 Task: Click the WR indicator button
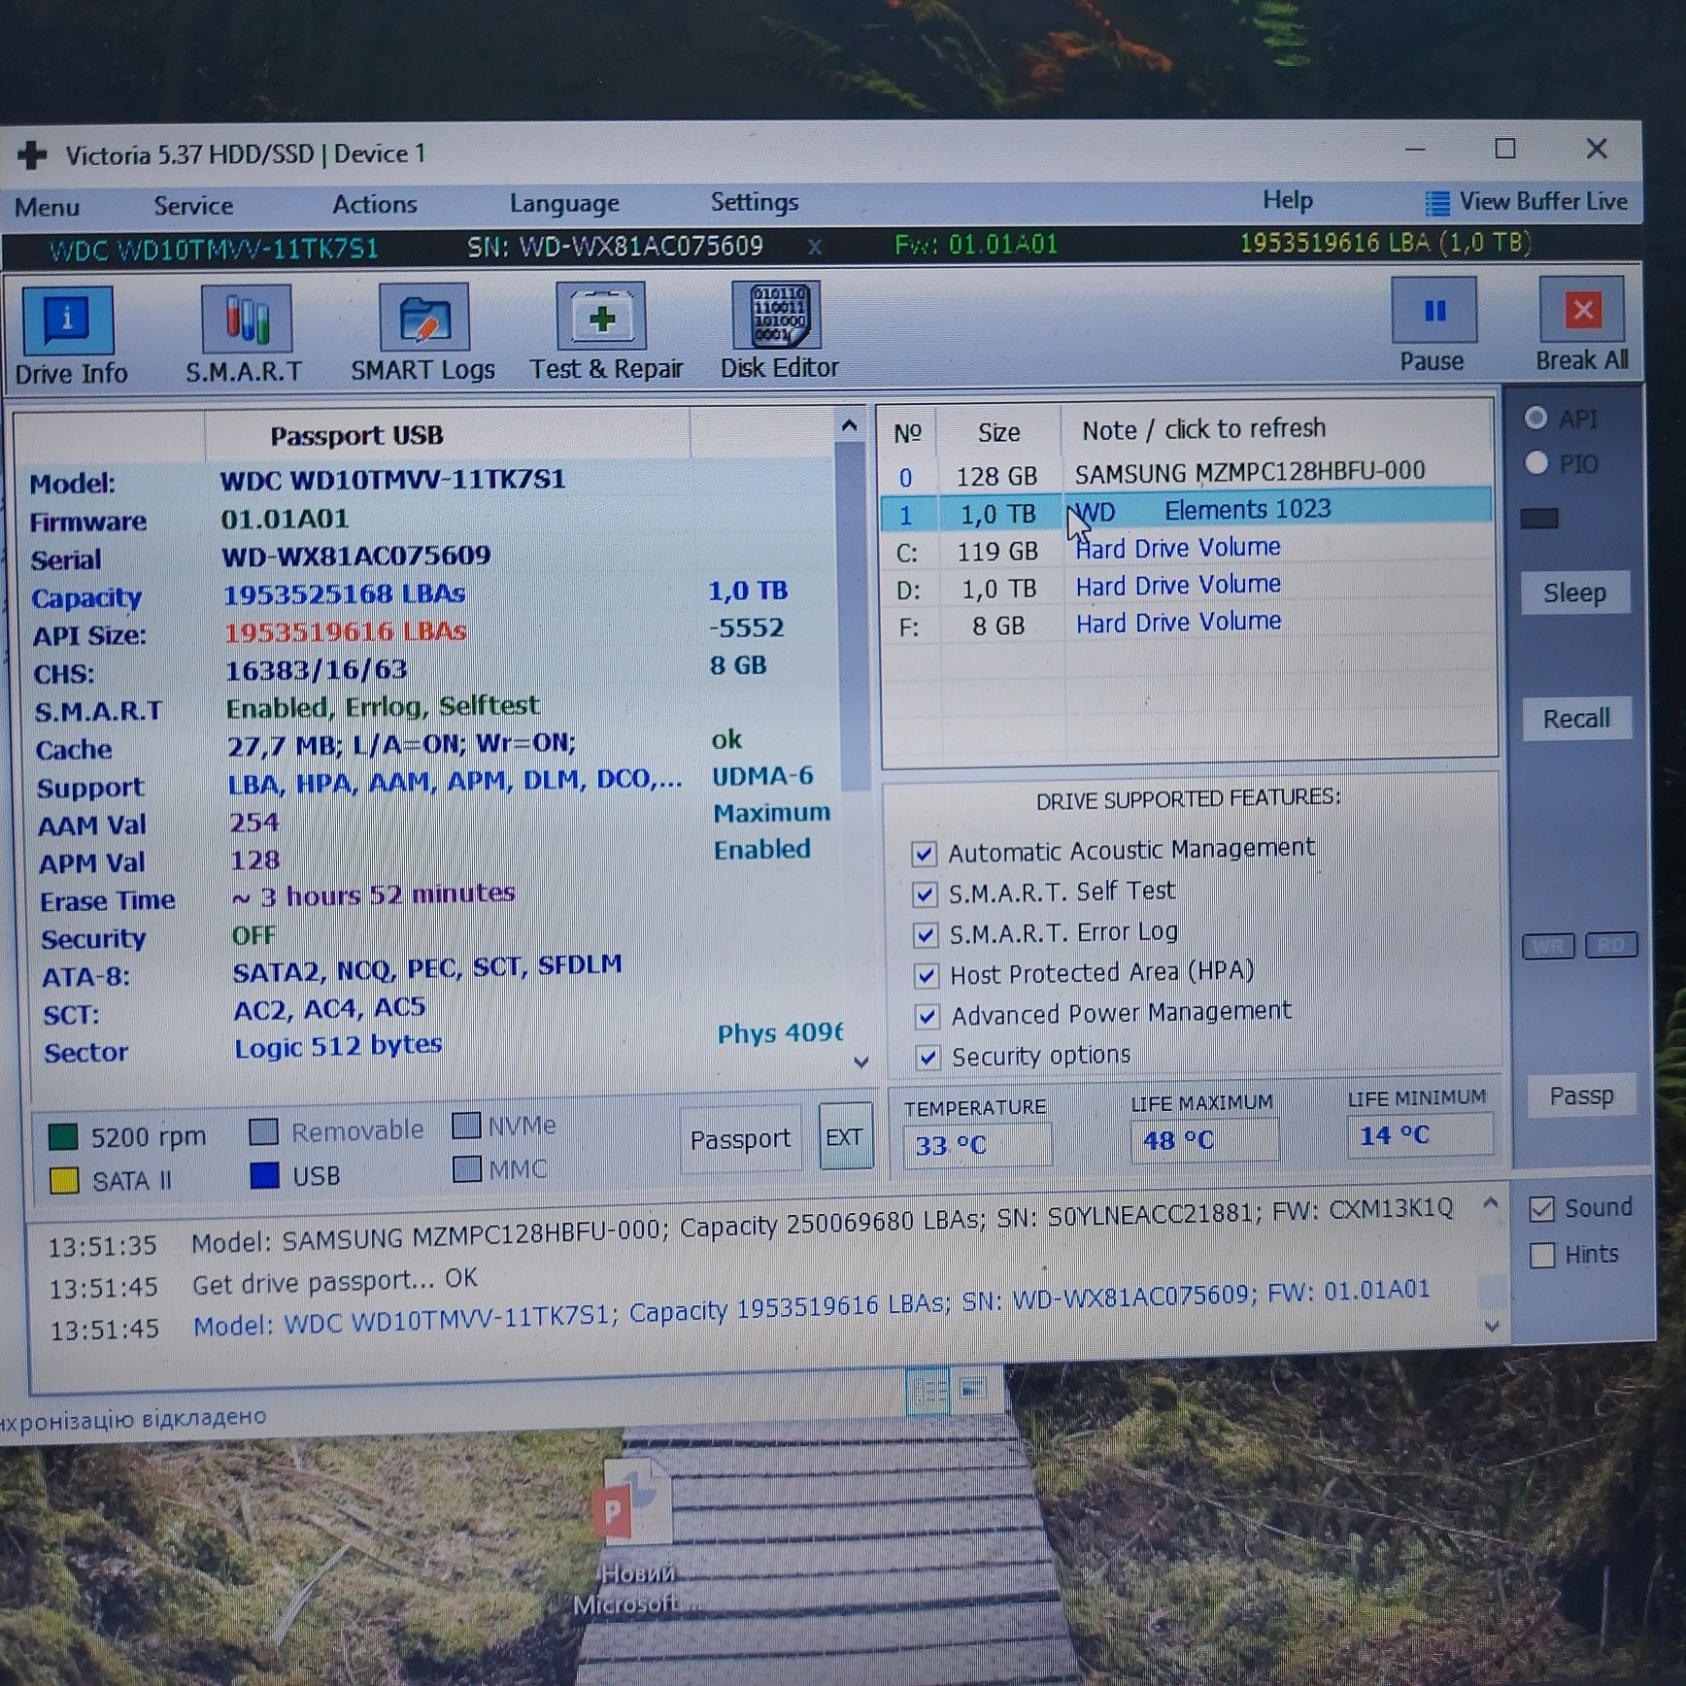point(1548,946)
